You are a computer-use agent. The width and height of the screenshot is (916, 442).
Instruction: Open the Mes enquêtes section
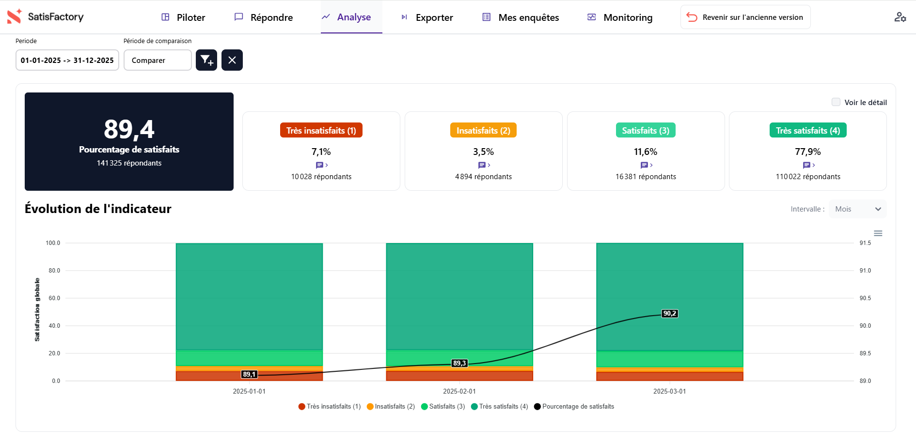click(521, 17)
